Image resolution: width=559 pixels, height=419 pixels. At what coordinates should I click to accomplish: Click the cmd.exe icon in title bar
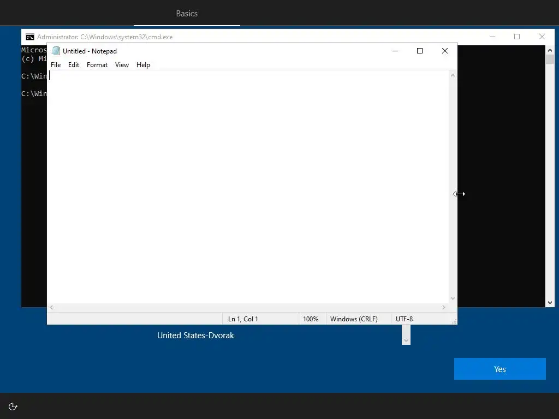[x=30, y=37]
